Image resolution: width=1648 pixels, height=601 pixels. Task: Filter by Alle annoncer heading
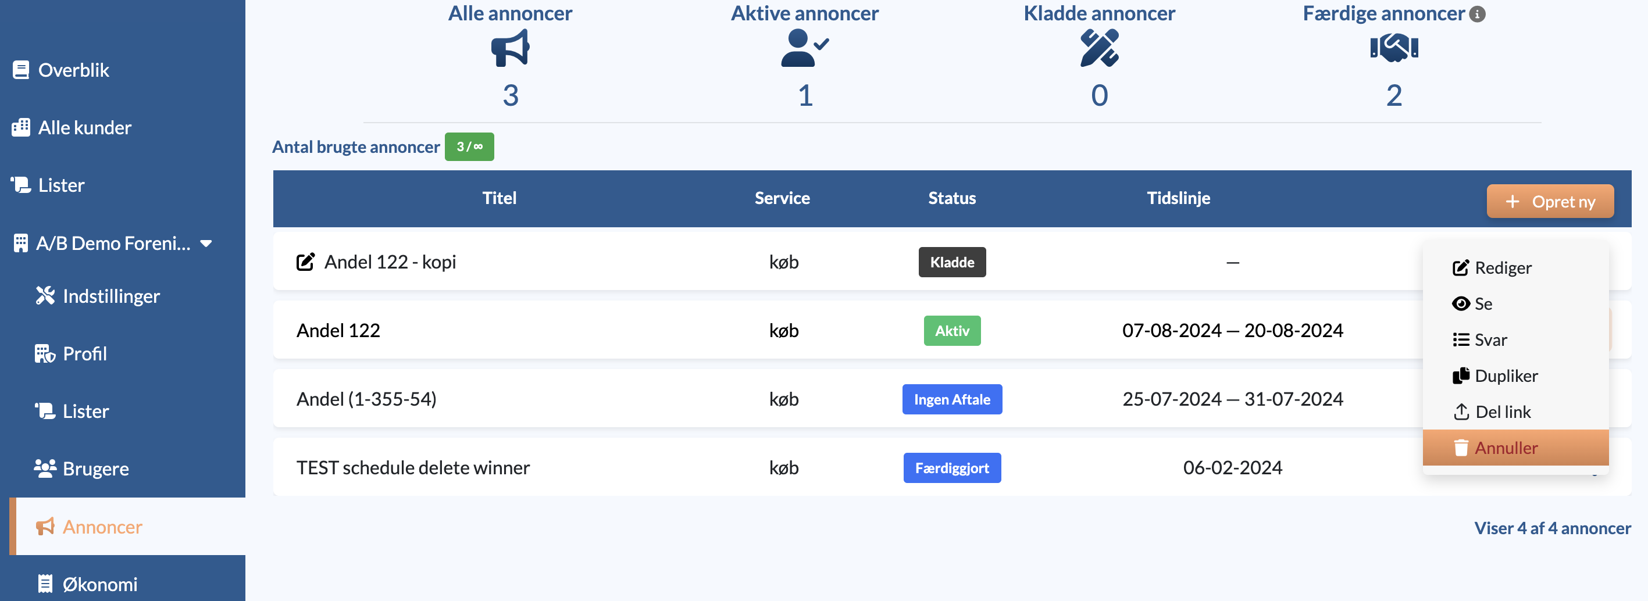(510, 13)
